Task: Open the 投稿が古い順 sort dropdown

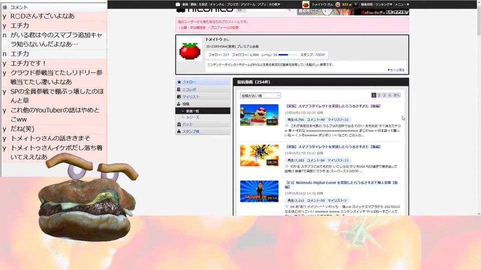Action: 260,95
